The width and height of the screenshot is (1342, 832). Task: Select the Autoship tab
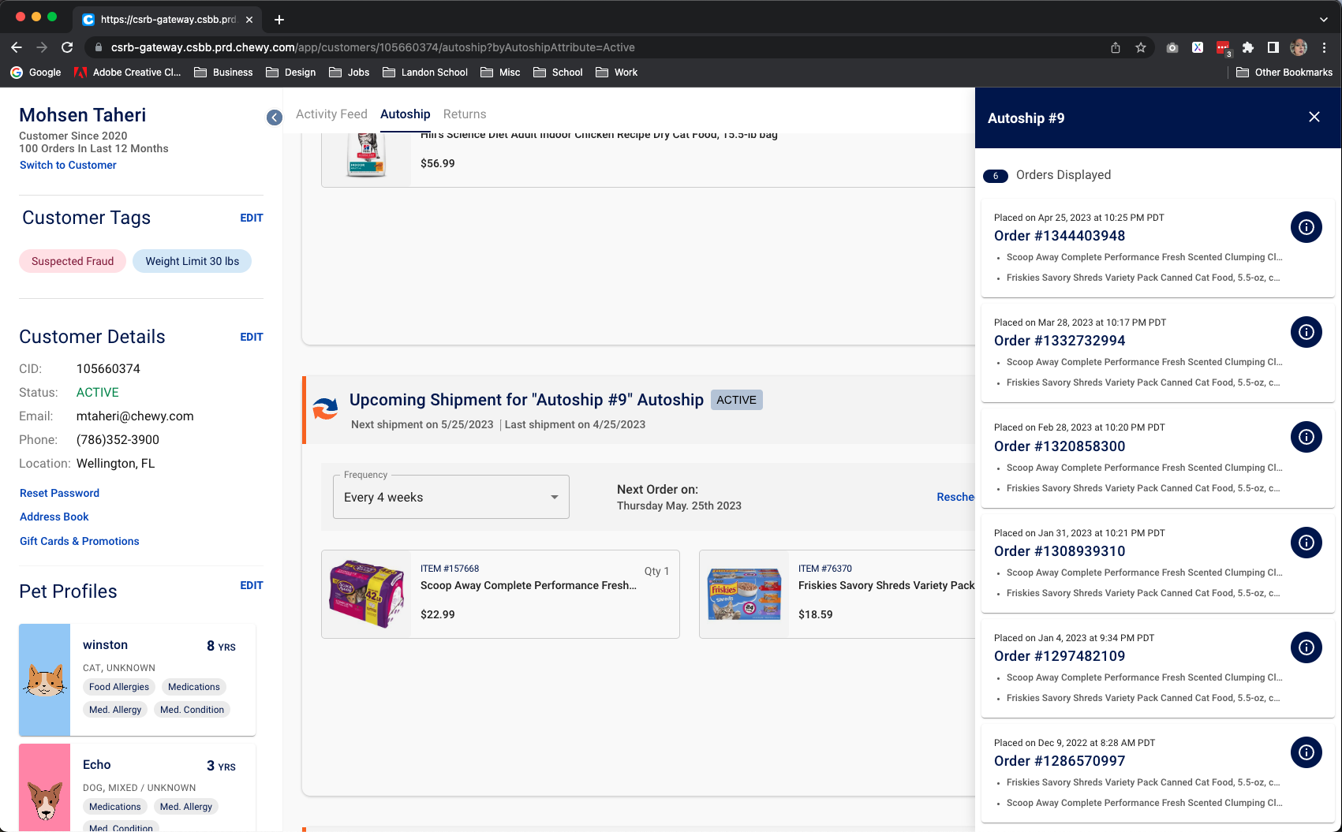[406, 114]
